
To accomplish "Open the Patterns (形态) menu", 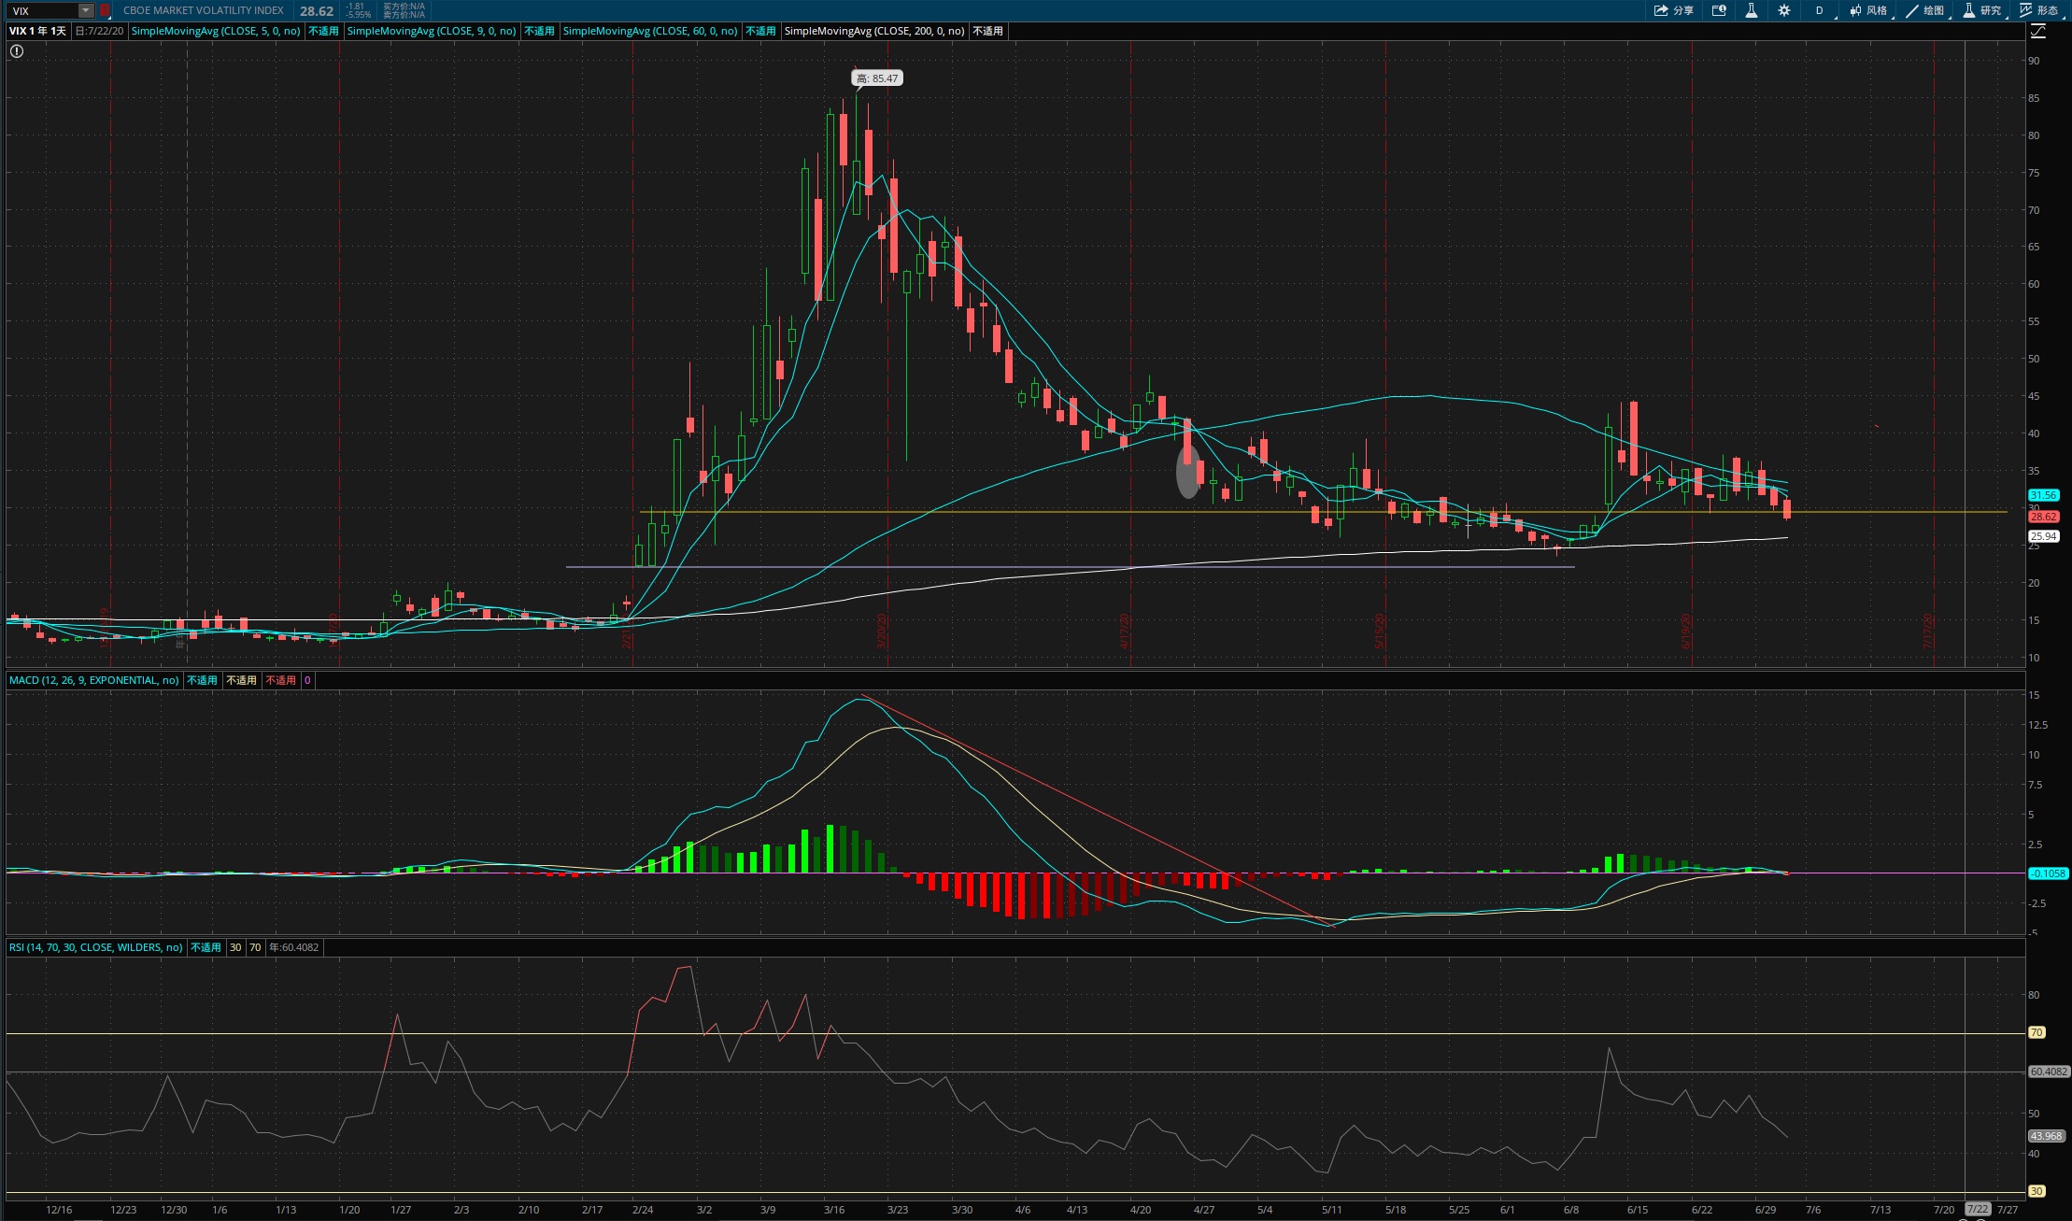I will tap(2040, 10).
